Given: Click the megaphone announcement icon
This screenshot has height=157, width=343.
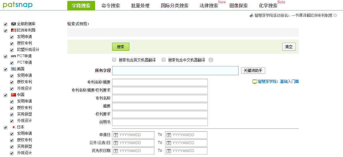Looking at the screenshot, I should pyautogui.click(x=251, y=15).
